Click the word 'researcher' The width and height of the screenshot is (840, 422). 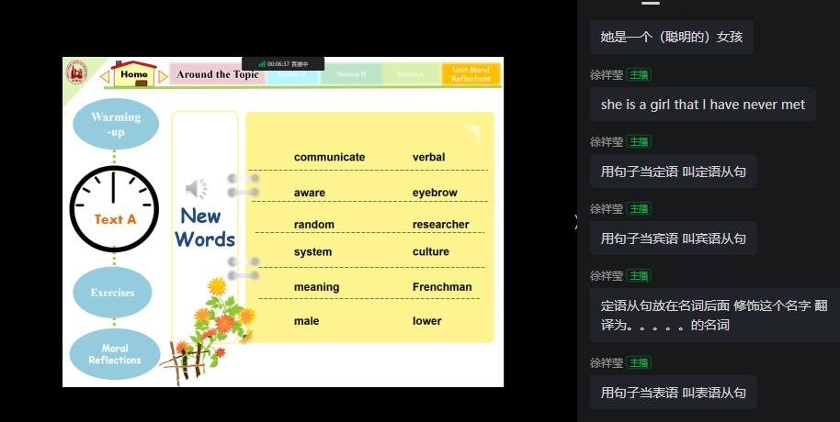[x=440, y=225]
